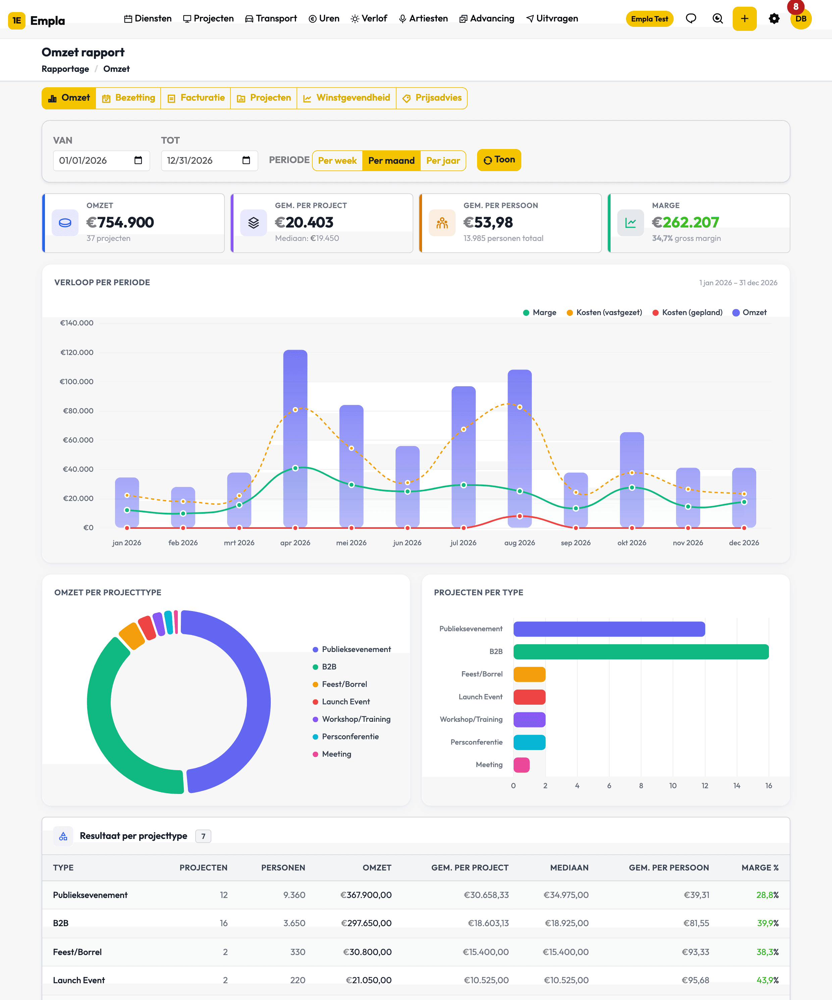This screenshot has height=1000, width=832.
Task: Click the Empla logo
Action: pos(37,20)
